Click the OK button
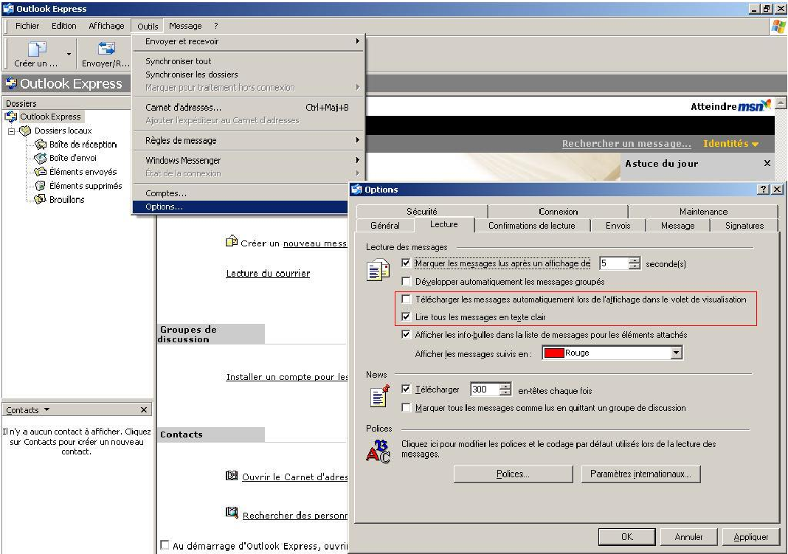Image resolution: width=788 pixels, height=554 pixels. [x=626, y=537]
